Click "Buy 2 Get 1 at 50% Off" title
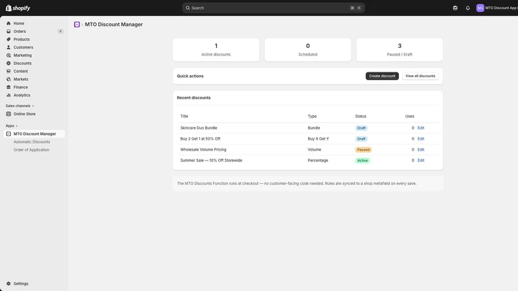Viewport: 518px width, 291px height. tap(200, 139)
